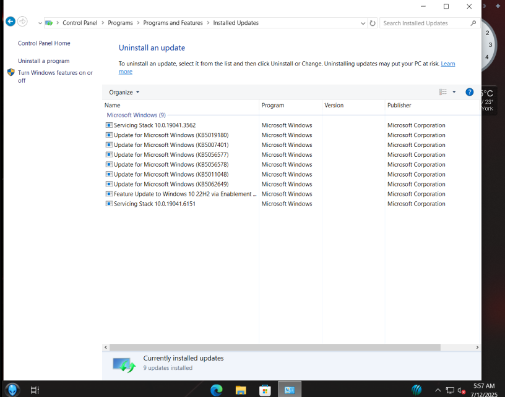The image size is (505, 397).
Task: Sort by the Publisher column header
Action: (431, 105)
